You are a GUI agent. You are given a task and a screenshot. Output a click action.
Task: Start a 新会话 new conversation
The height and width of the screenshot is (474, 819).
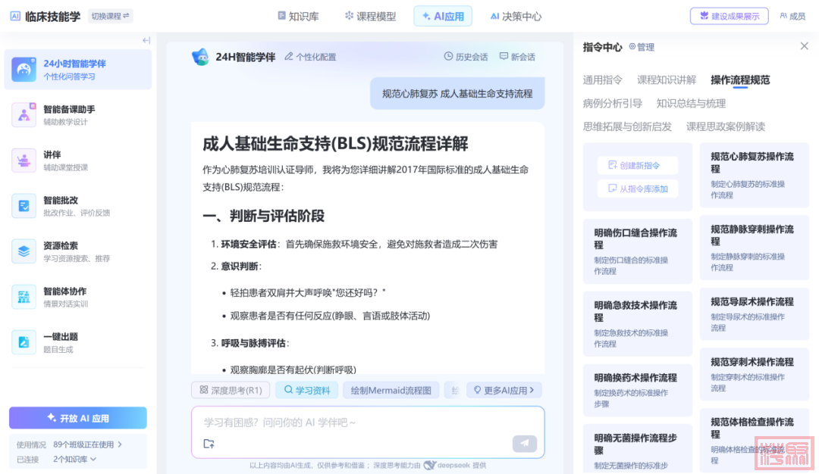point(517,57)
